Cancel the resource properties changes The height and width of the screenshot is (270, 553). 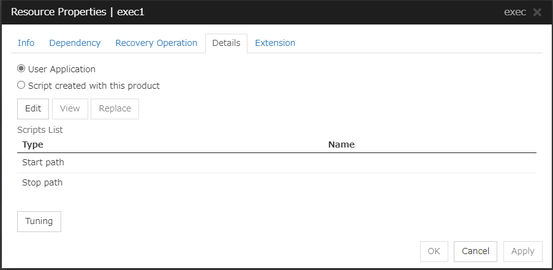(x=475, y=251)
